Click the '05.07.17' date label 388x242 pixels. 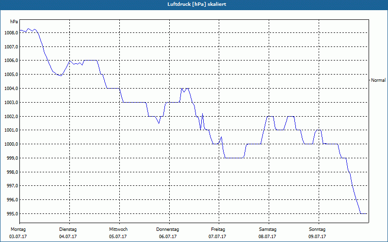click(118, 237)
